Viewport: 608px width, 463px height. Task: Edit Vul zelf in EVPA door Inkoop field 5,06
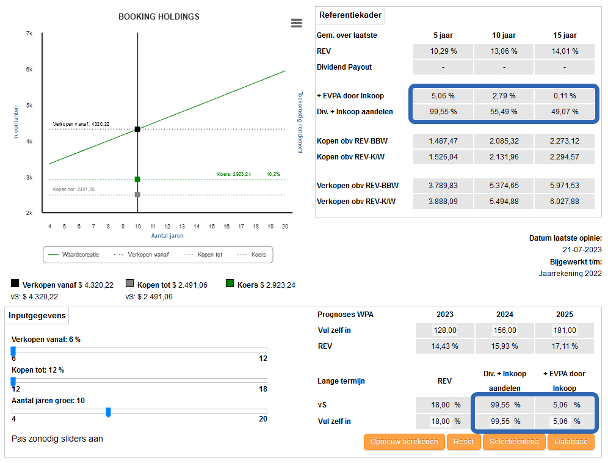click(x=560, y=421)
